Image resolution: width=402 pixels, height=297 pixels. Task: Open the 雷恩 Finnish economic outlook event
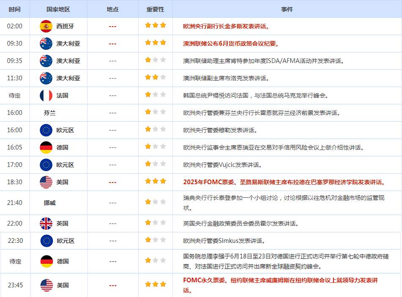point(262,113)
